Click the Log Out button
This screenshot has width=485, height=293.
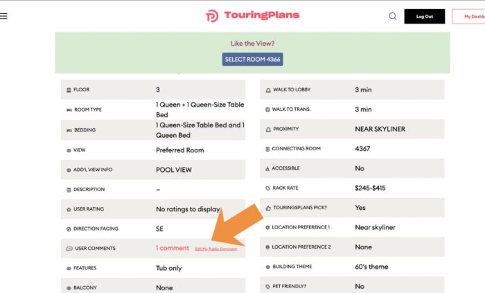pos(424,16)
